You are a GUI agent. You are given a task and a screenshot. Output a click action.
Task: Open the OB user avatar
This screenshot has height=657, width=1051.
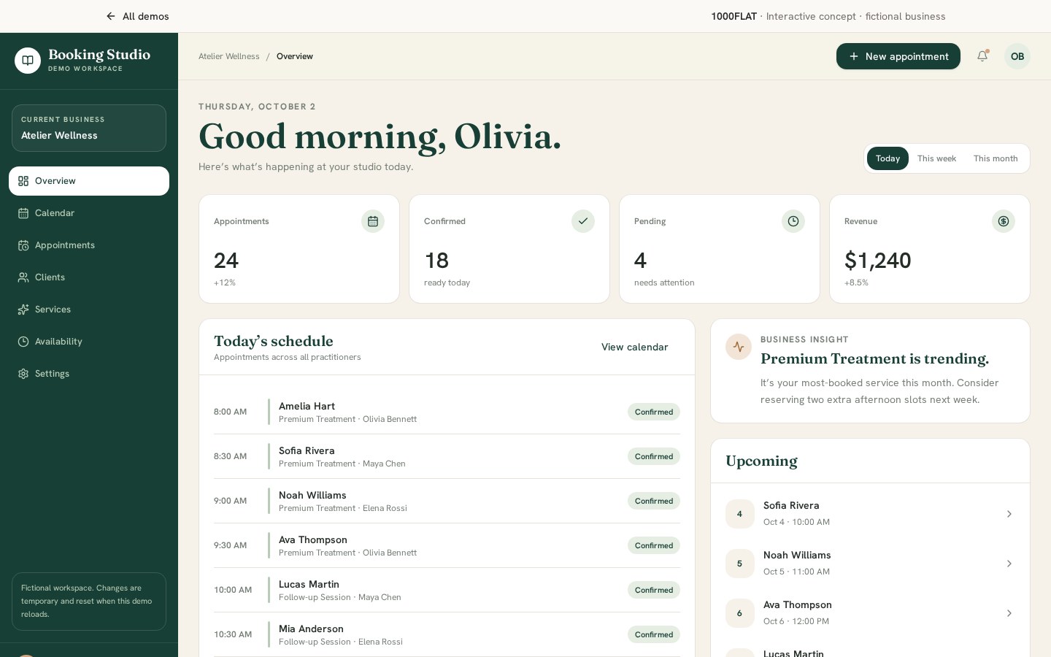pyautogui.click(x=1017, y=56)
